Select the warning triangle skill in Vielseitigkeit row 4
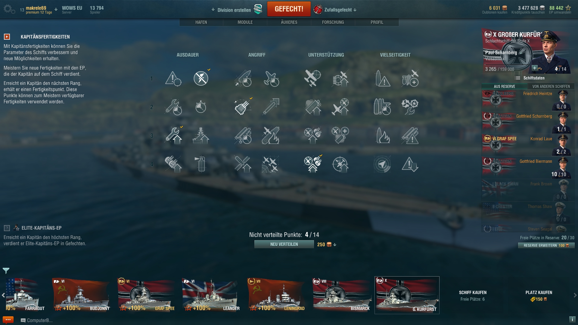 coord(410,164)
